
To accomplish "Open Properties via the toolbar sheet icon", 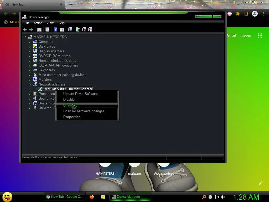I will [47, 29].
